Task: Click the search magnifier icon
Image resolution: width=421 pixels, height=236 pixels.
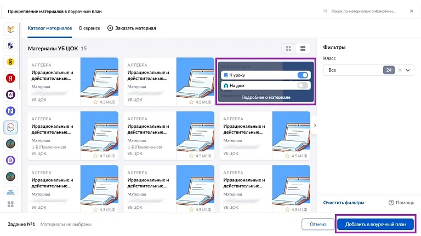Action: coord(325,11)
